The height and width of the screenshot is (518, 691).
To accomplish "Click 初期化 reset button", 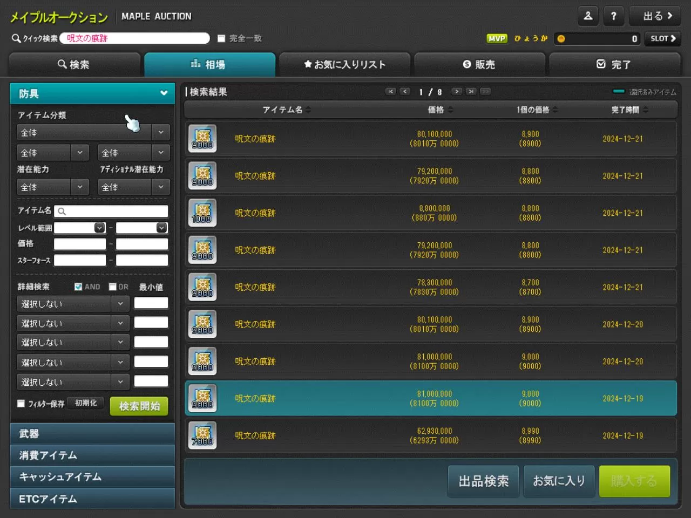I will [x=86, y=403].
